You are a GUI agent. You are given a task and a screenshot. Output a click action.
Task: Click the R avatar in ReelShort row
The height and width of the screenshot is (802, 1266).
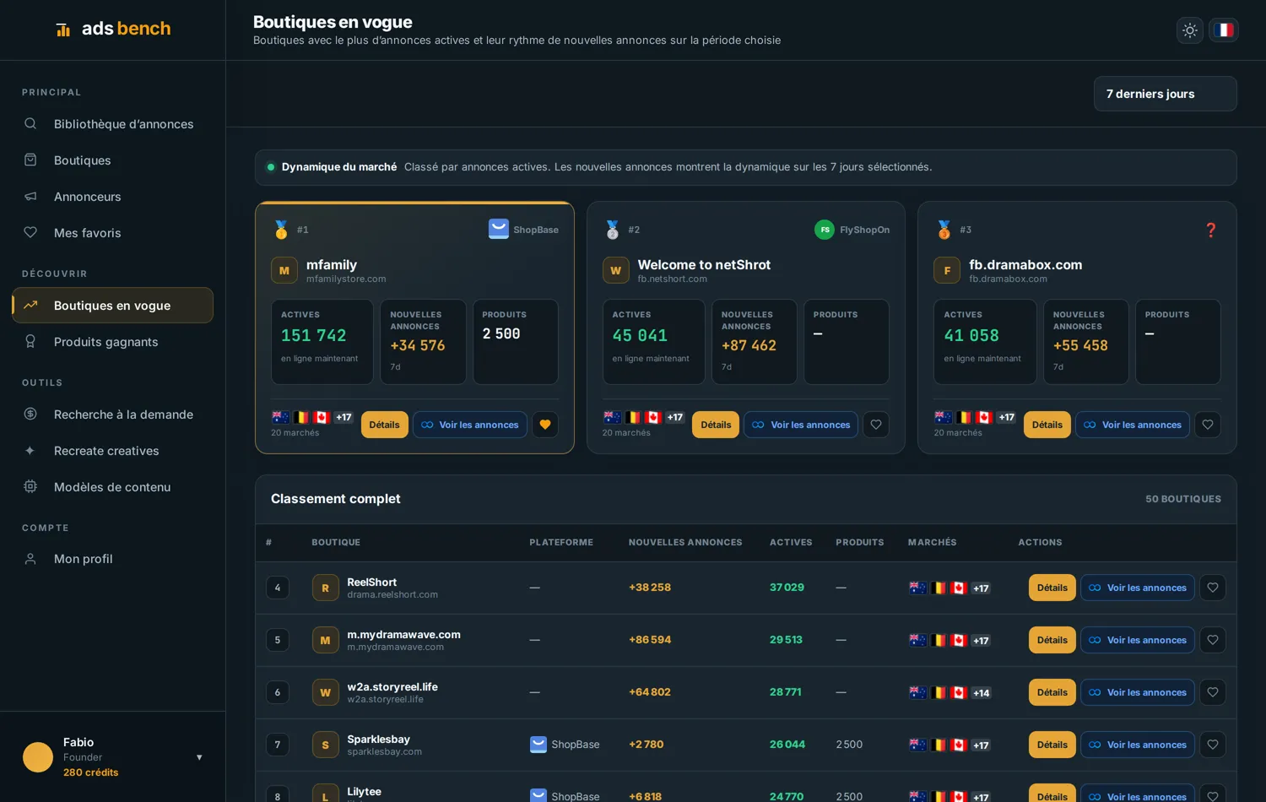(x=326, y=588)
